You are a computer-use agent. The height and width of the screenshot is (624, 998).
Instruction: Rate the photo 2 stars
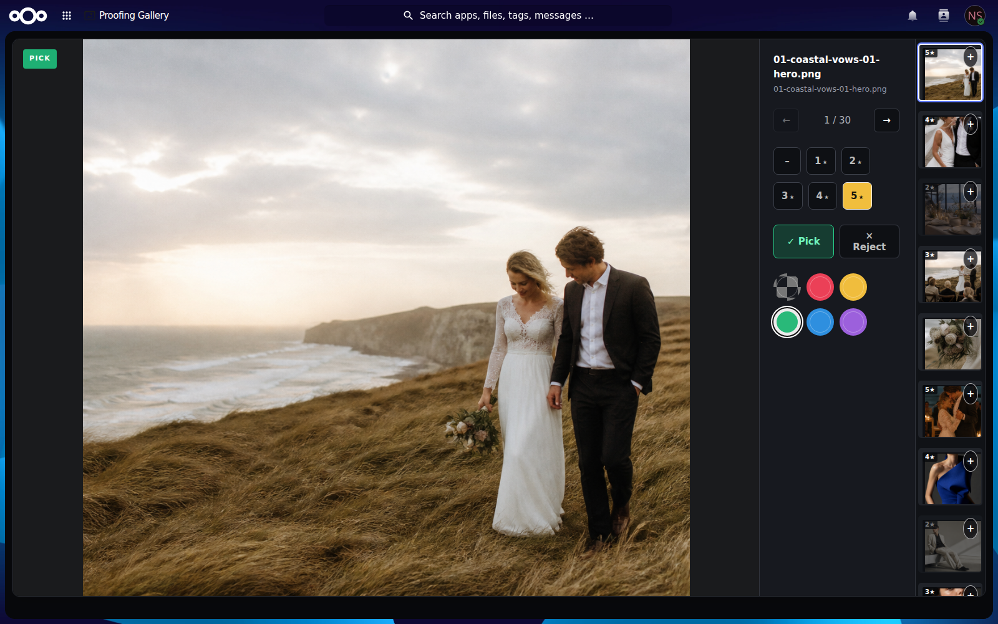click(x=855, y=161)
